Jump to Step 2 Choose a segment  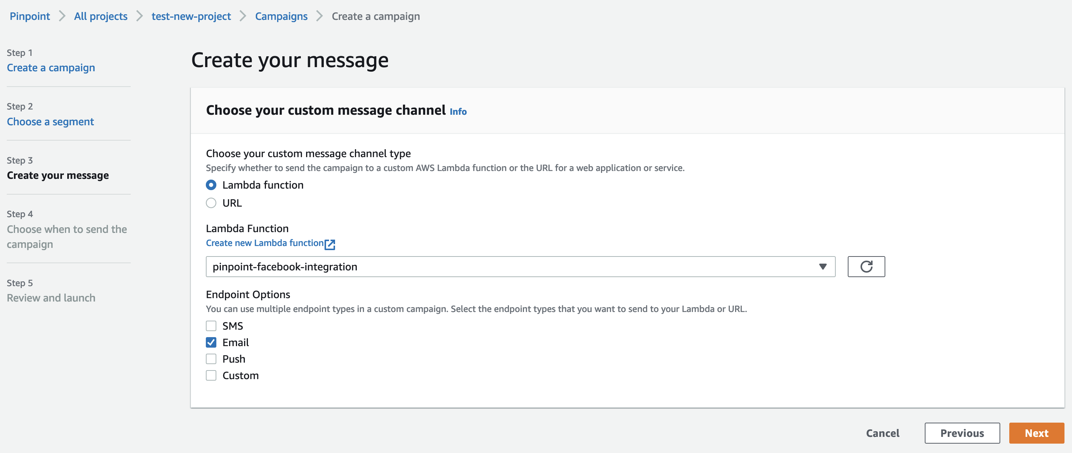click(50, 121)
